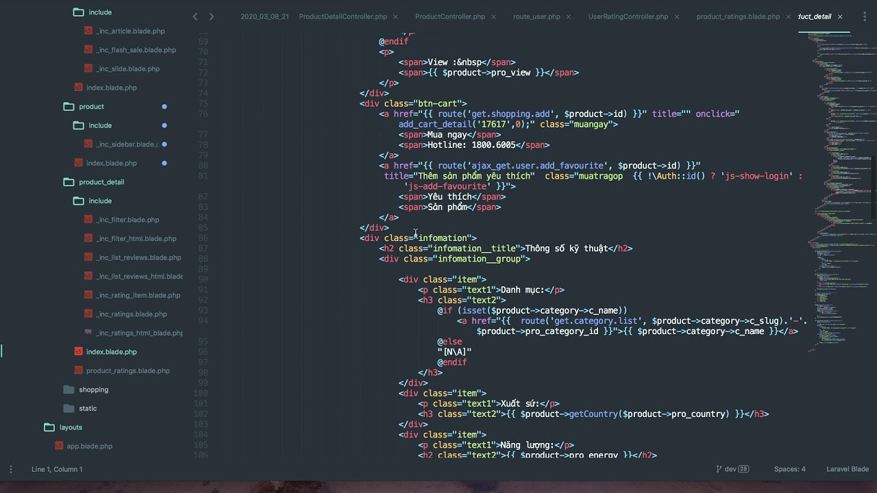Close the UserRatingController.php tab
This screenshot has width=877, height=493.
(x=676, y=16)
